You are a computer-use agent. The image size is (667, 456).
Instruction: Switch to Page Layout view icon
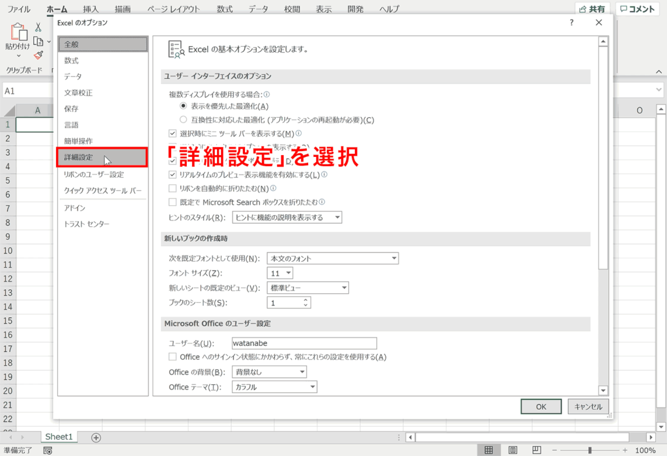pos(513,450)
